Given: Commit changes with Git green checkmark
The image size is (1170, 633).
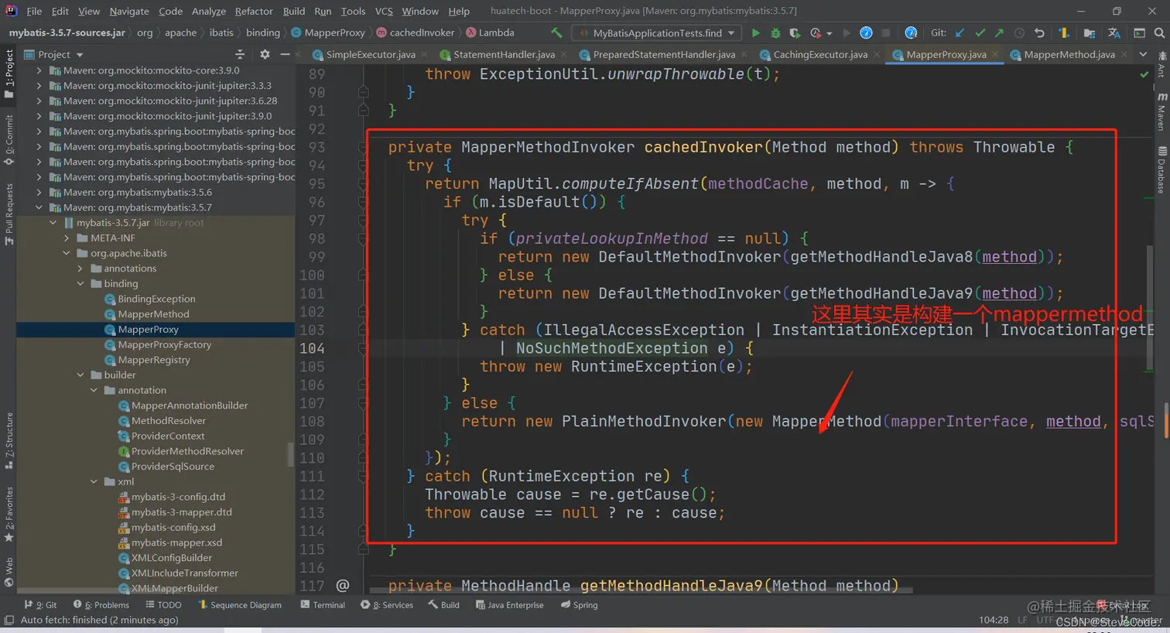Looking at the screenshot, I should (x=980, y=33).
